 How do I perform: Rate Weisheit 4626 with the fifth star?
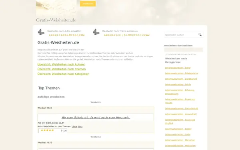click(53, 130)
